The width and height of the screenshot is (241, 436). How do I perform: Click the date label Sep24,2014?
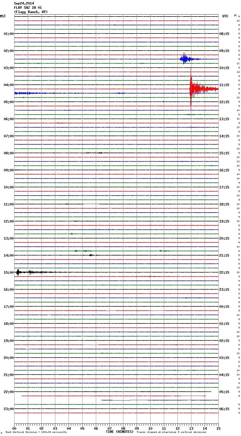[24, 3]
